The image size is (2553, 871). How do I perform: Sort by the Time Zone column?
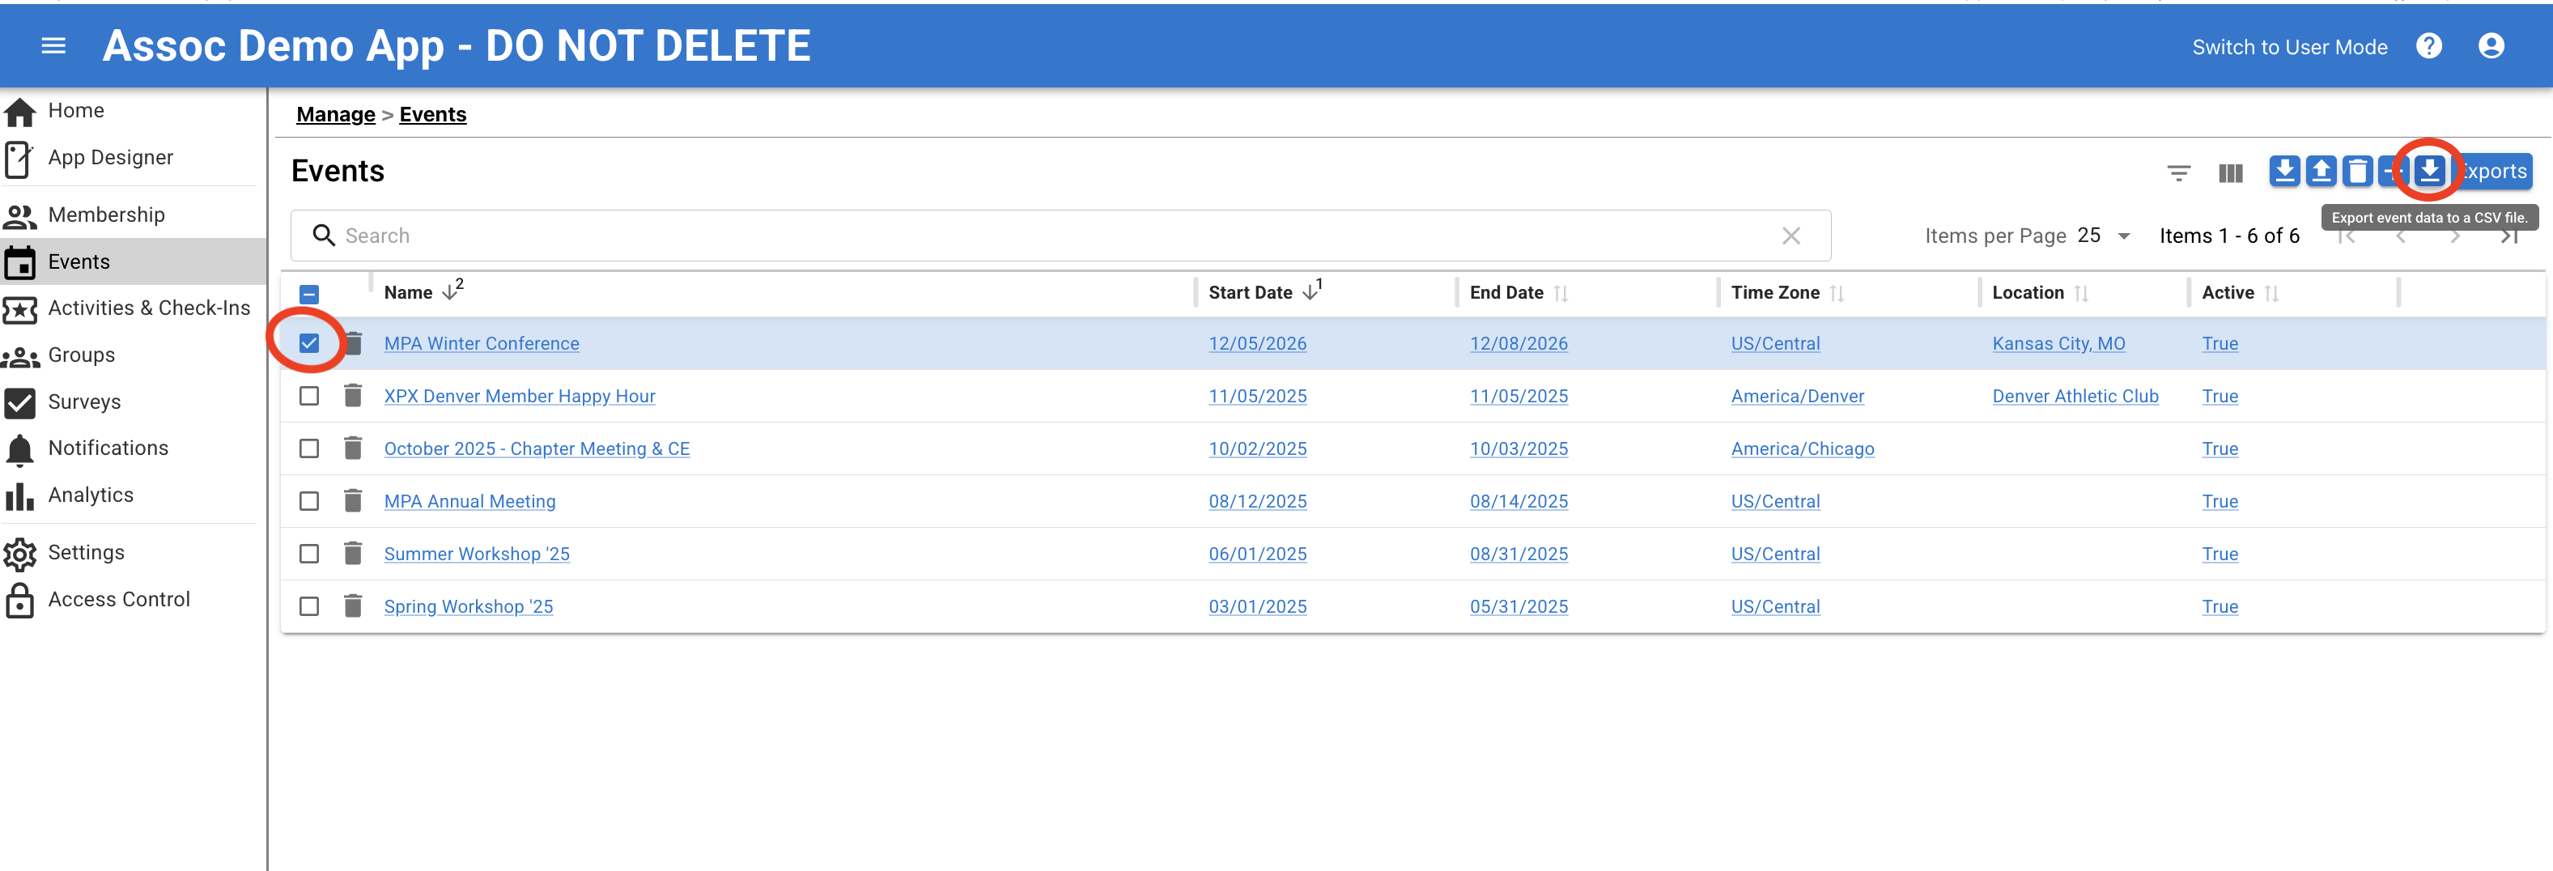coord(1774,292)
